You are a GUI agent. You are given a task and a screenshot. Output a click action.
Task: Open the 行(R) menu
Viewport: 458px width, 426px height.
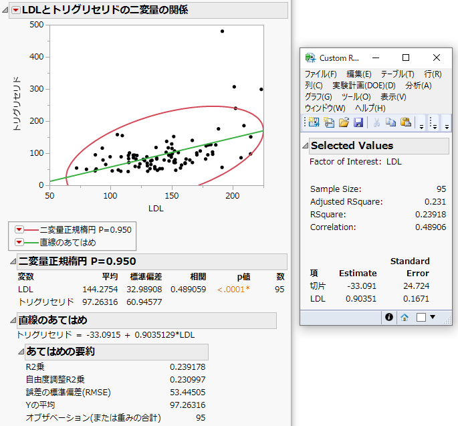tap(433, 74)
